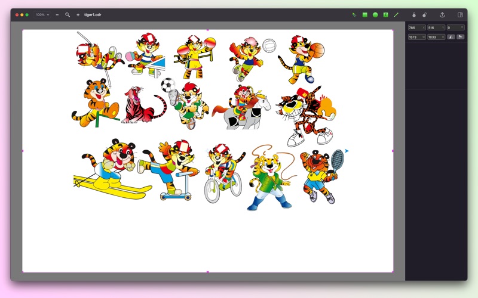Click the tiger playing table tennis
This screenshot has height=298, width=478.
145,55
